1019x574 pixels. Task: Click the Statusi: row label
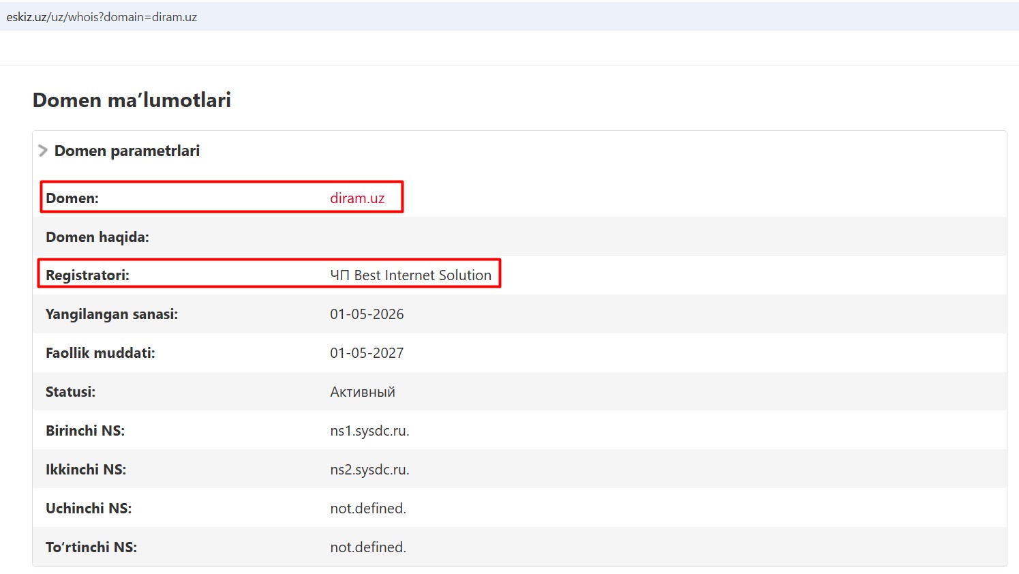[70, 392]
